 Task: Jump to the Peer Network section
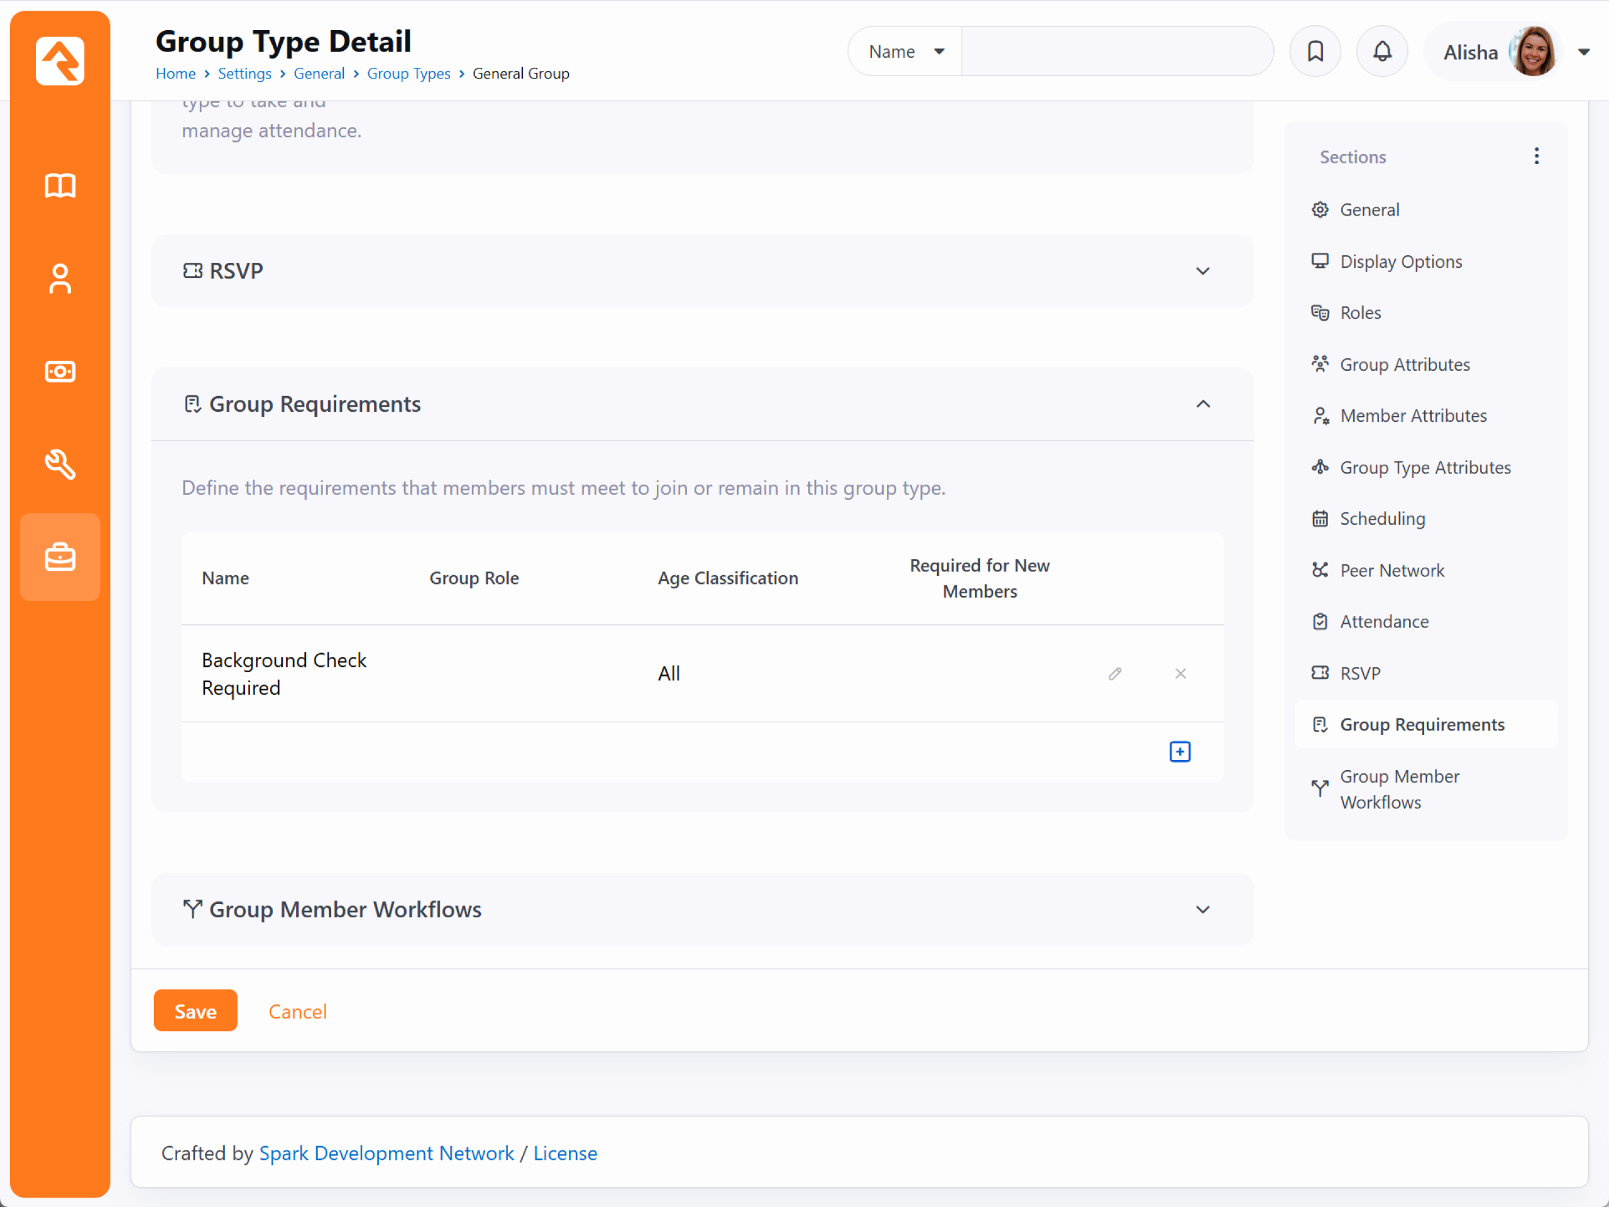[x=1392, y=570]
